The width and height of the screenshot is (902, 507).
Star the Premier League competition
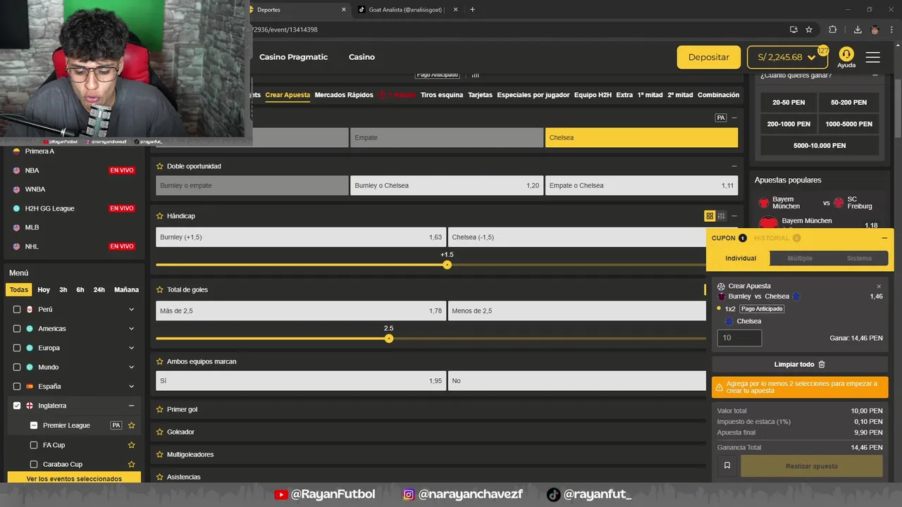[x=131, y=425]
